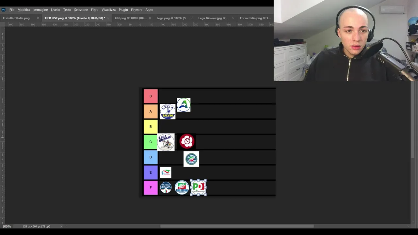Select the red rose logo in tier C
The image size is (418, 235).
(187, 141)
